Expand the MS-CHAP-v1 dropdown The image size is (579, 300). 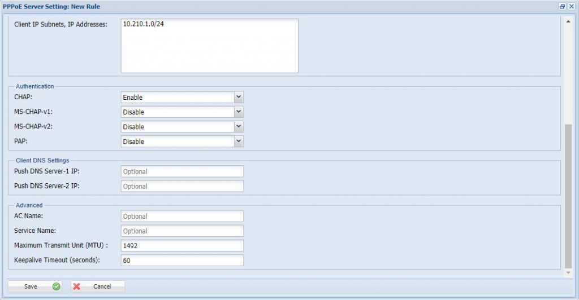(x=239, y=112)
